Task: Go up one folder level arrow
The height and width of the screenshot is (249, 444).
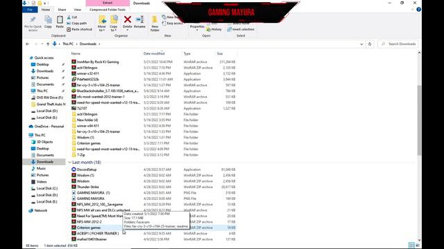Action: coord(48,44)
